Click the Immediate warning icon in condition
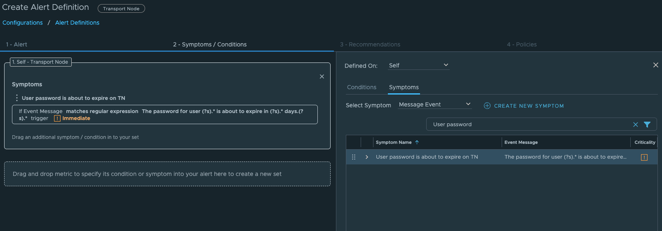 [57, 118]
